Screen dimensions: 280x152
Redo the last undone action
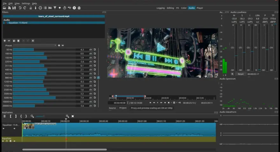[x=25, y=8]
